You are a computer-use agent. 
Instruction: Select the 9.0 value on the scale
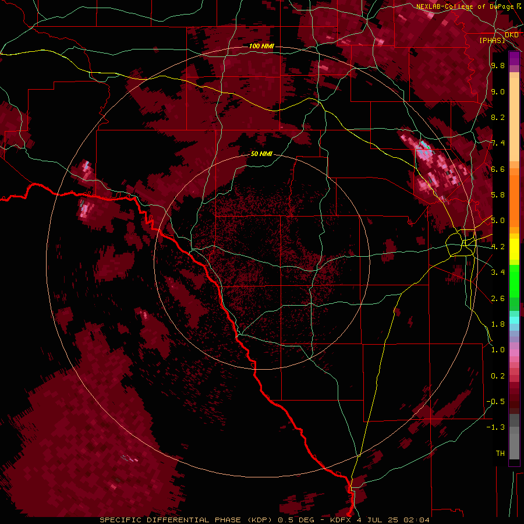498,91
